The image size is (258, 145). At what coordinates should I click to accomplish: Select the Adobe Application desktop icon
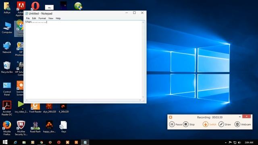click(21, 9)
